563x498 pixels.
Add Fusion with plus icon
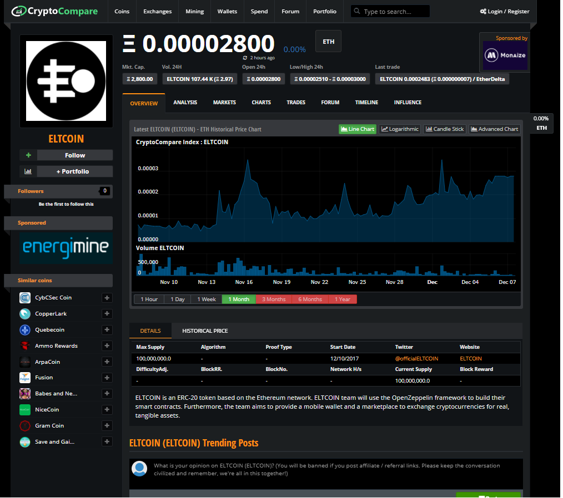click(x=107, y=378)
